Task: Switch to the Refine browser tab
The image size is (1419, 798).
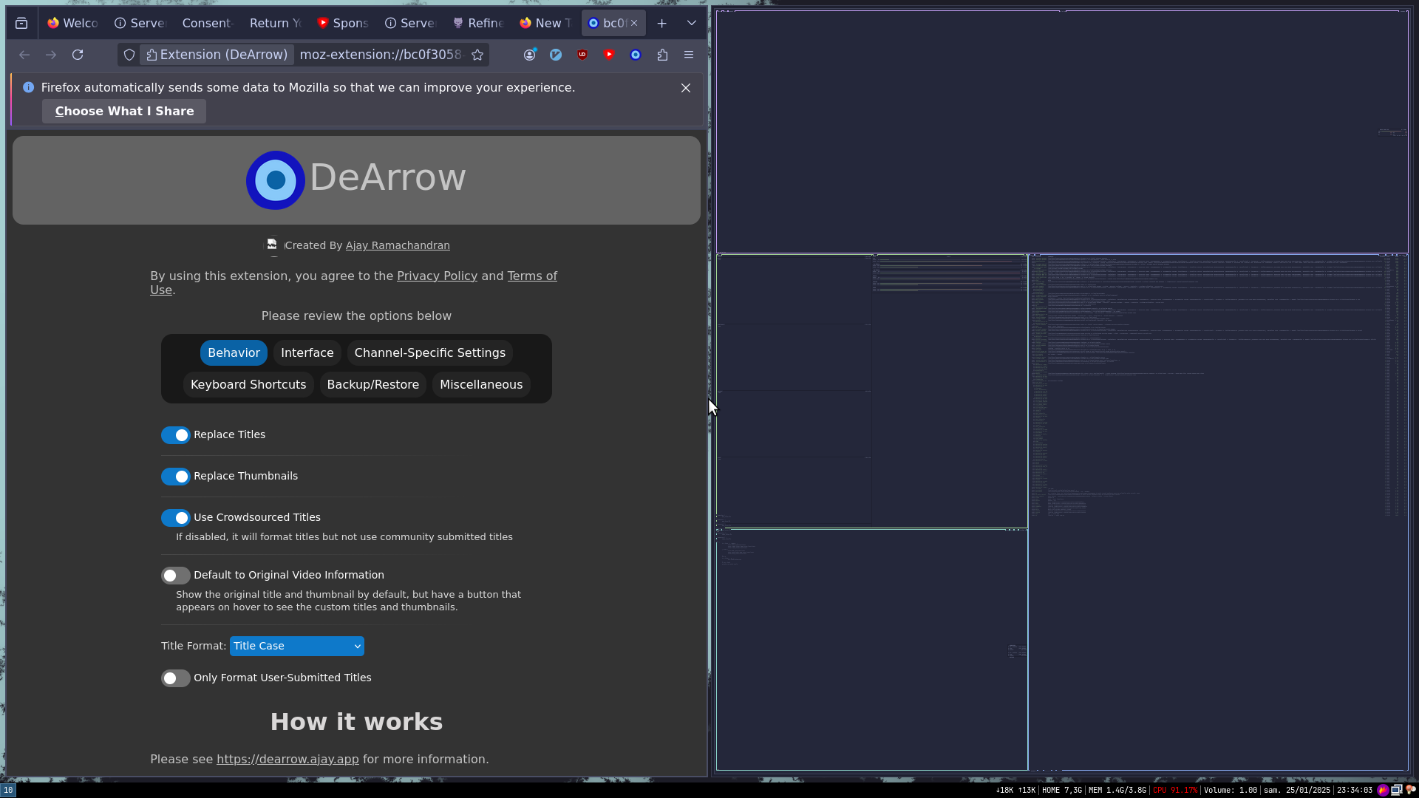Action: pos(478,23)
